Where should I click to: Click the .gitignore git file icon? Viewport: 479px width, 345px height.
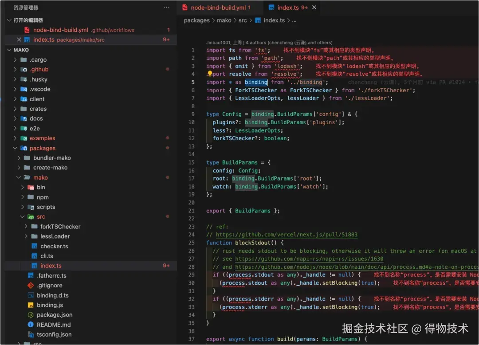pos(31,286)
